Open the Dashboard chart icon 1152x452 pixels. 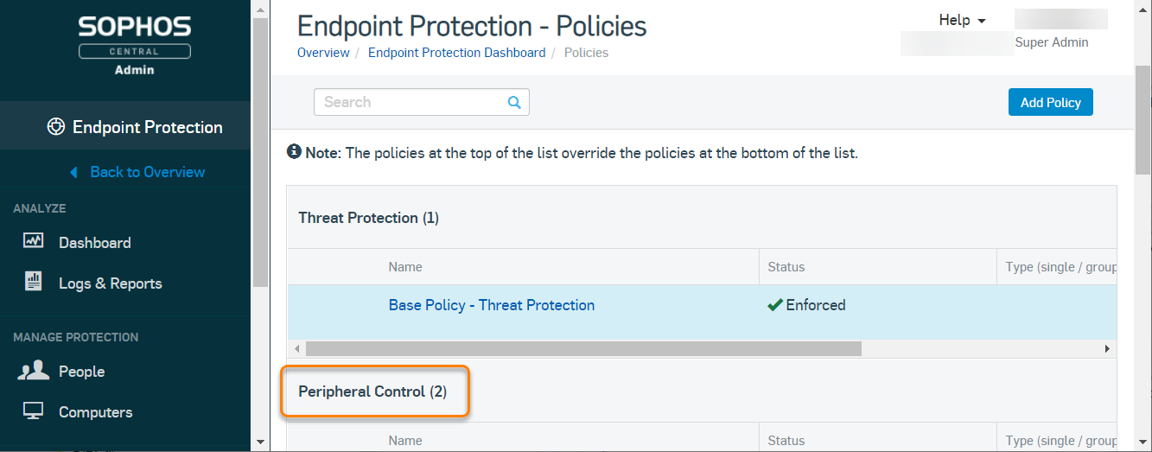(33, 242)
